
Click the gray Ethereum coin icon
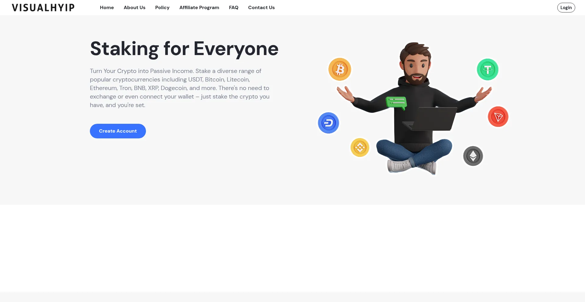coord(473,156)
